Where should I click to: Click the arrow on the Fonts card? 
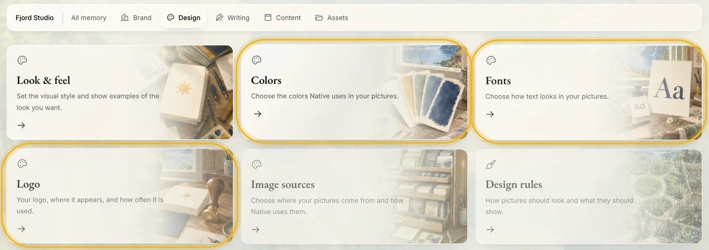point(490,114)
